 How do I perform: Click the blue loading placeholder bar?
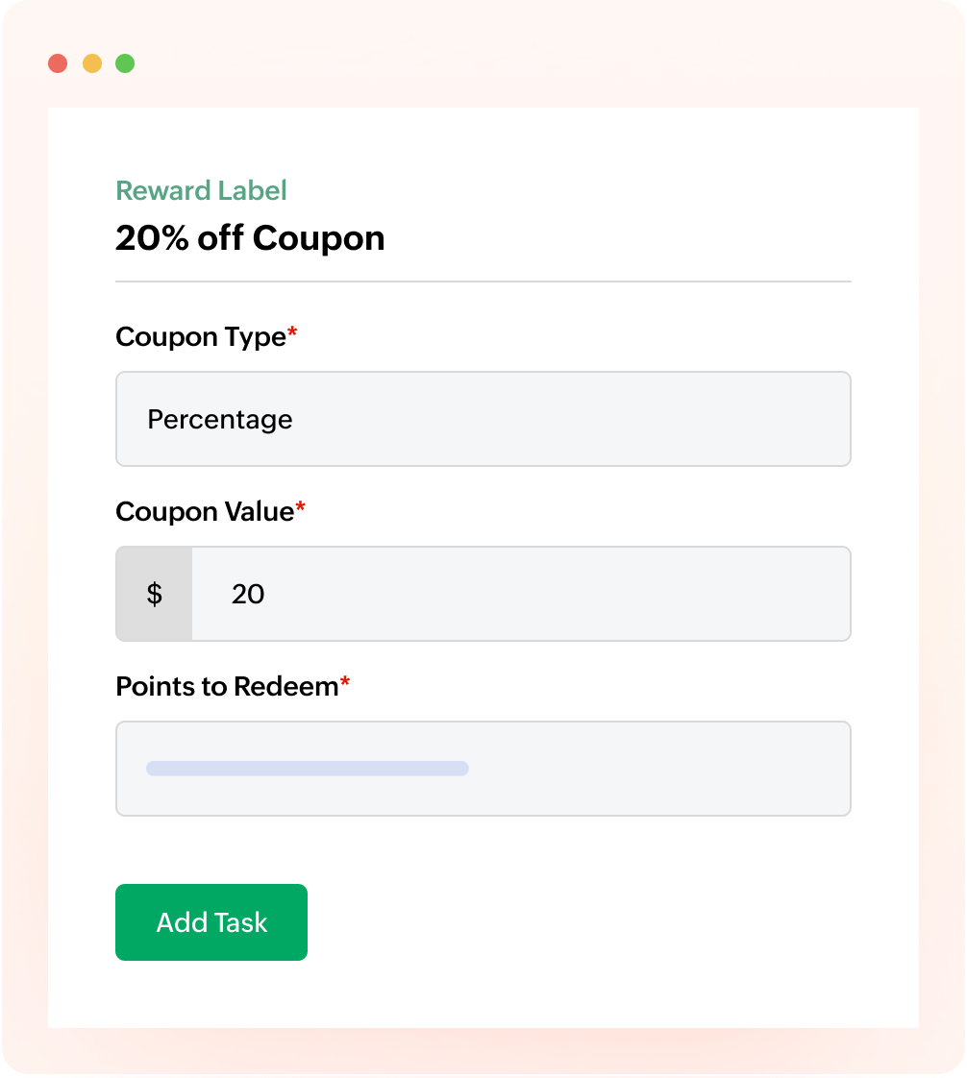click(x=308, y=769)
